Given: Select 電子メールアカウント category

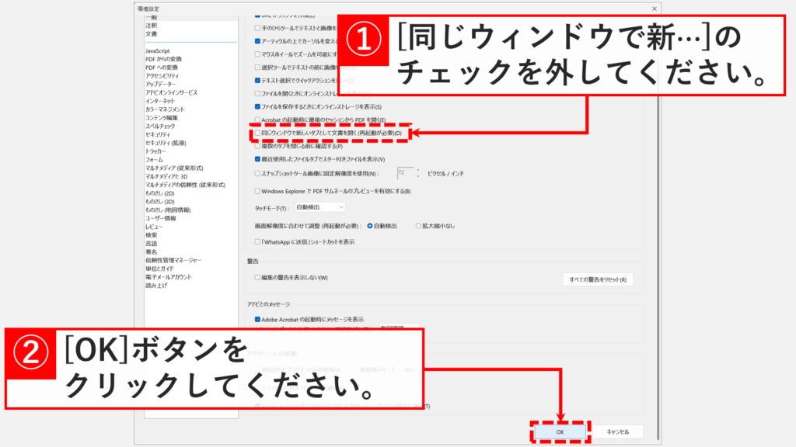Looking at the screenshot, I should point(169,277).
